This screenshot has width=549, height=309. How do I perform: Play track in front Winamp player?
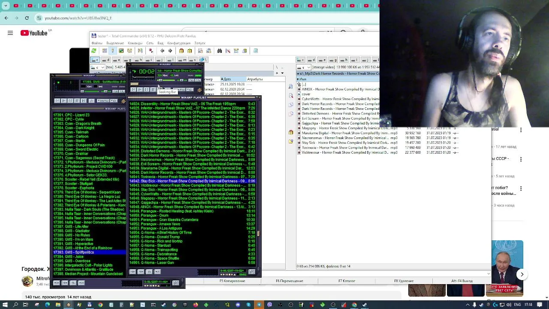pos(140,90)
